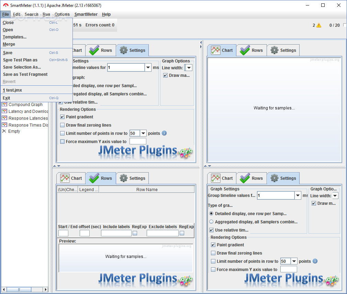Click the checkmark icon on bottom-right Rows tab
The image size is (347, 294).
[245, 178]
